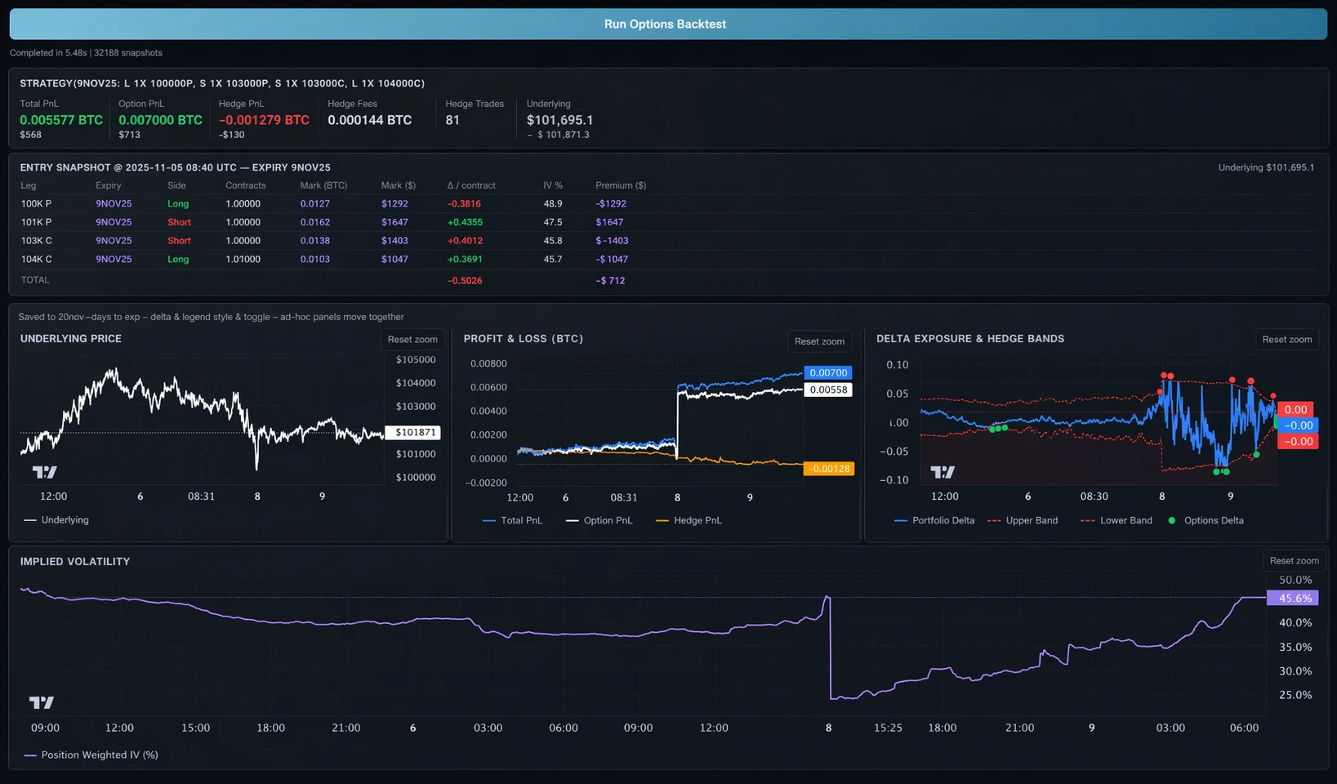The height and width of the screenshot is (784, 1337).
Task: Select the 104K C leg row
Action: coord(668,259)
